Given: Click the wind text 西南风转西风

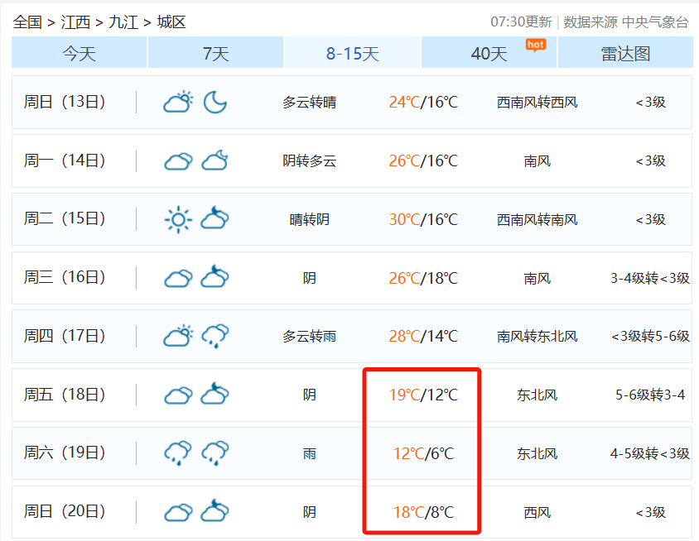Looking at the screenshot, I should (538, 103).
